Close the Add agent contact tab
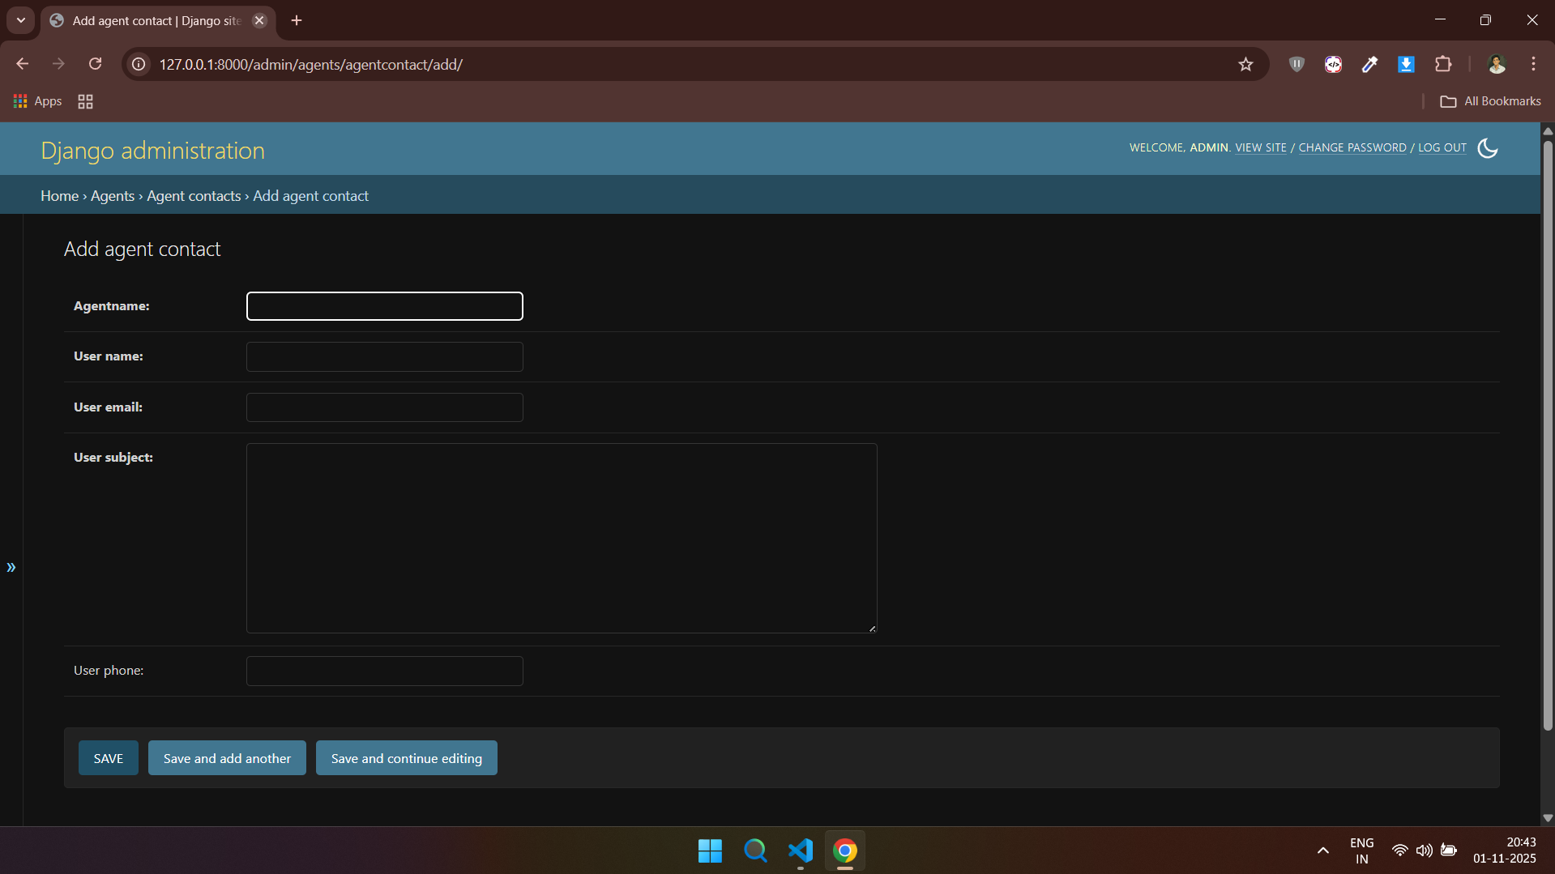This screenshot has height=874, width=1555. pos(259,20)
